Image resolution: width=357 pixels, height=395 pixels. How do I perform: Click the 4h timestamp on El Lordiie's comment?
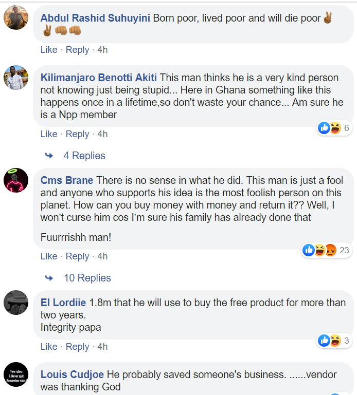(102, 347)
